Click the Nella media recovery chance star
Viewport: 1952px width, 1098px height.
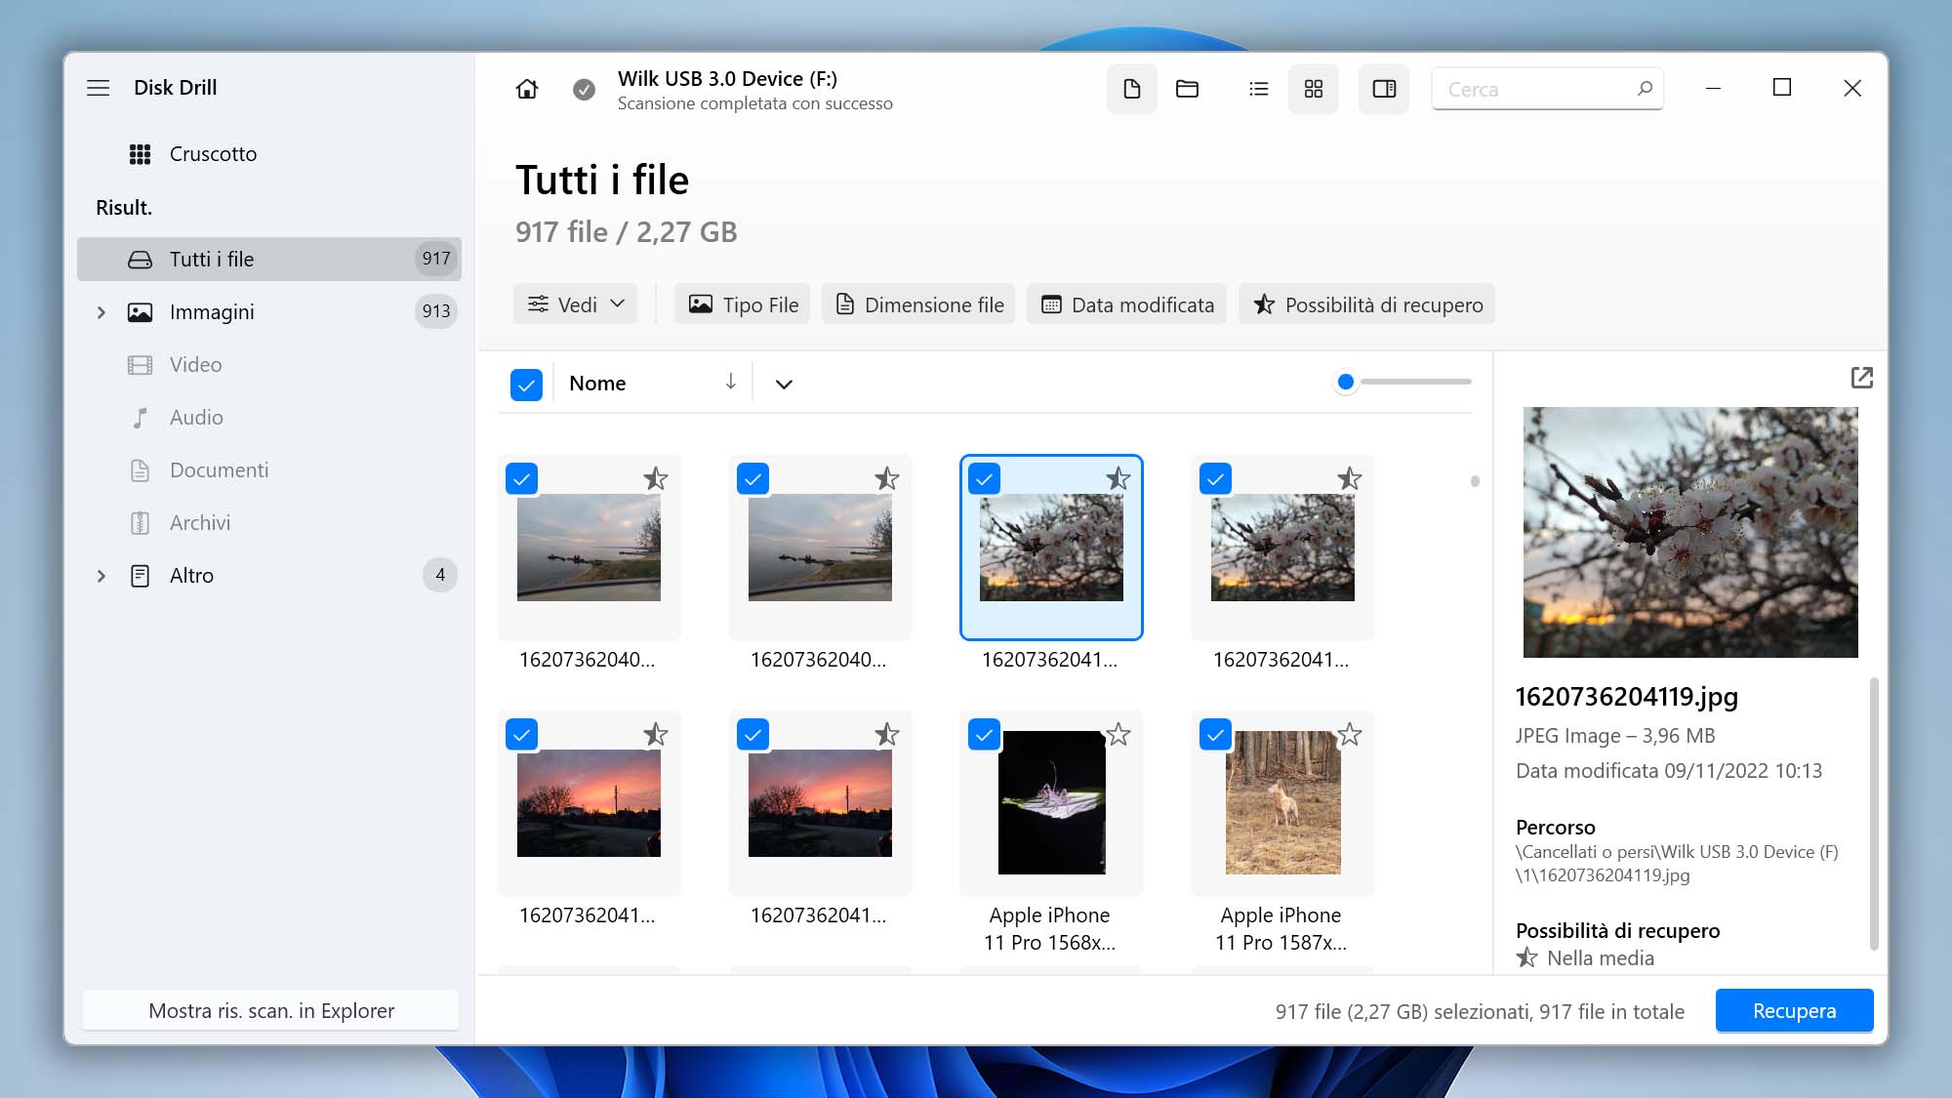[x=1527, y=957]
